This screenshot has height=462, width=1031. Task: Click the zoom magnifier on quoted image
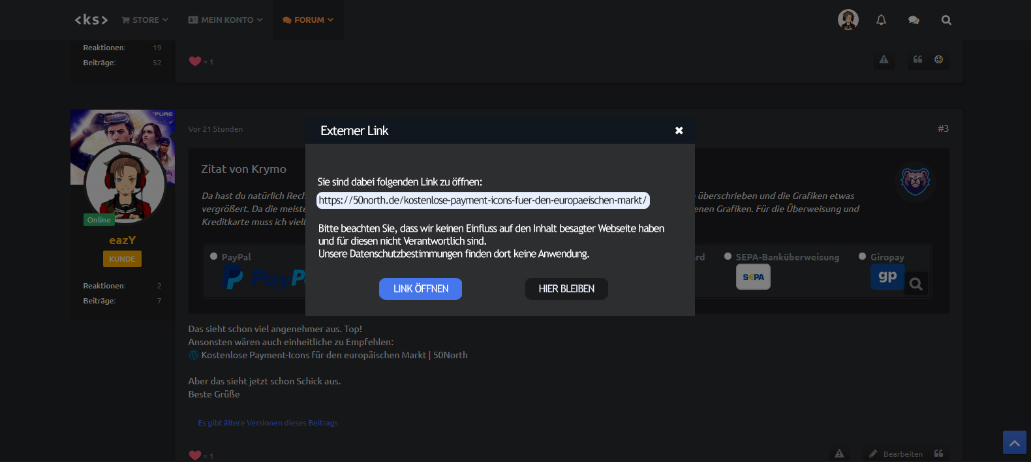point(916,284)
